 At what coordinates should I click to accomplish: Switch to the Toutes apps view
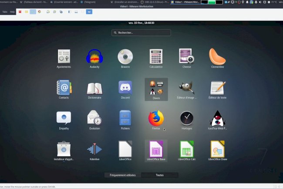pos(159,175)
